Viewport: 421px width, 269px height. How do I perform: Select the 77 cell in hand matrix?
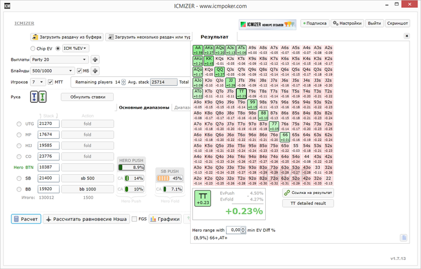274,126
